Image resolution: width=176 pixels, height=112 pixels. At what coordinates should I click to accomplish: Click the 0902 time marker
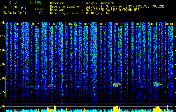click(x=36, y=24)
